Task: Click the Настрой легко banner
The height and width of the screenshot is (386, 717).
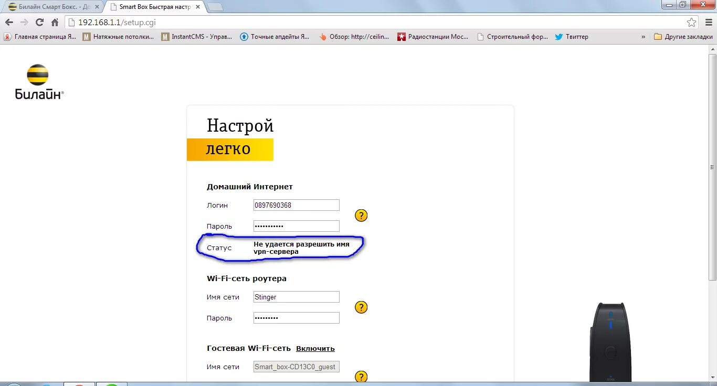Action: [x=230, y=138]
